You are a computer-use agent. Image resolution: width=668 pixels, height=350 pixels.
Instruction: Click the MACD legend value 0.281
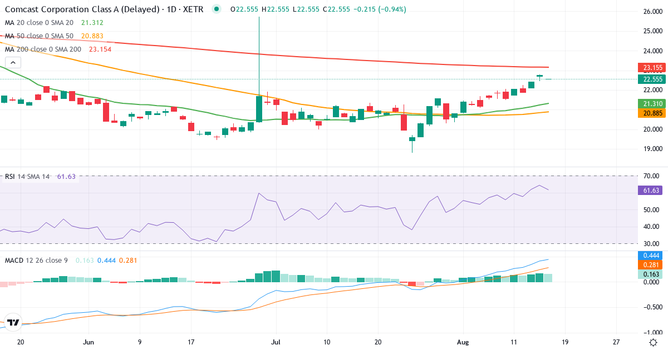pyautogui.click(x=128, y=260)
